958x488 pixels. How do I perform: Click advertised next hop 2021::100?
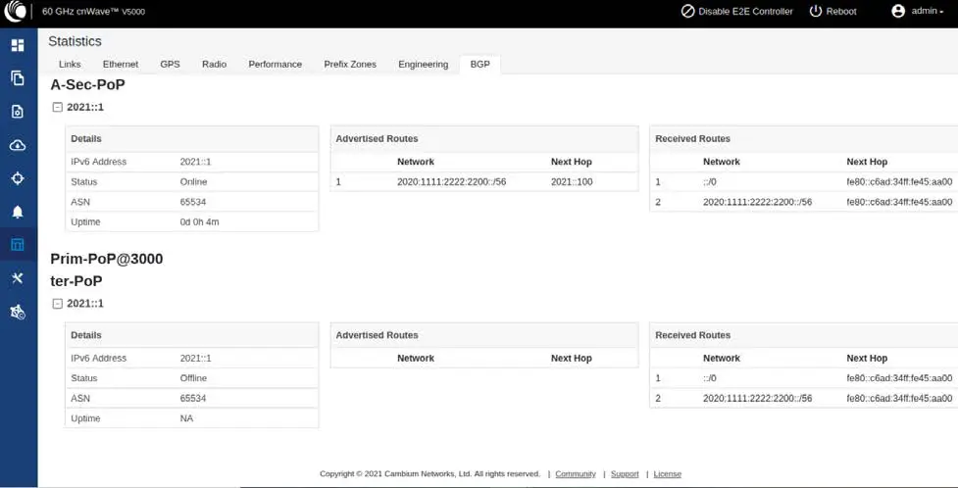(x=572, y=182)
